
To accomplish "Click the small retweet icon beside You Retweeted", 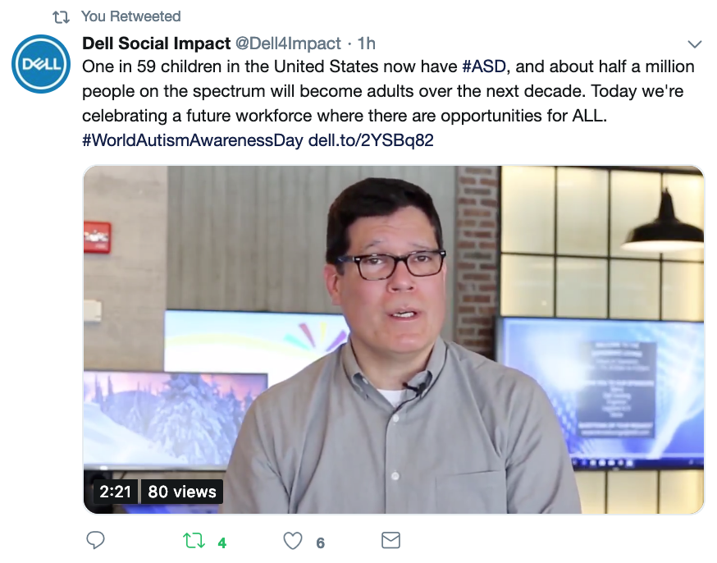I will pyautogui.click(x=61, y=17).
